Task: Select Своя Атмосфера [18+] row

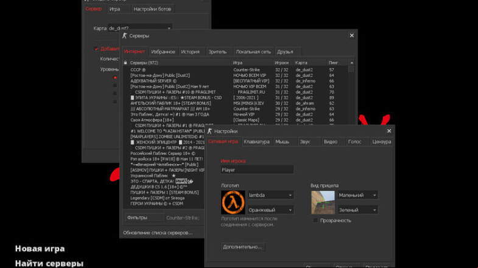Action: pyautogui.click(x=235, y=120)
